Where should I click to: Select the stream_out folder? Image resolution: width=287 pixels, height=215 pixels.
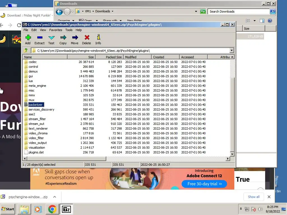tap(36, 123)
